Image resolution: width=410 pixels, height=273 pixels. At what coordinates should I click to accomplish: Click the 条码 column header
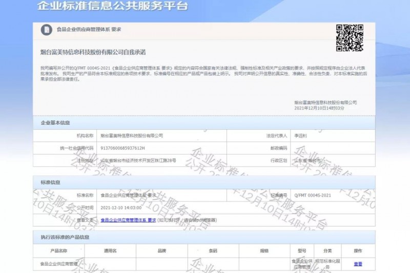click(213, 251)
